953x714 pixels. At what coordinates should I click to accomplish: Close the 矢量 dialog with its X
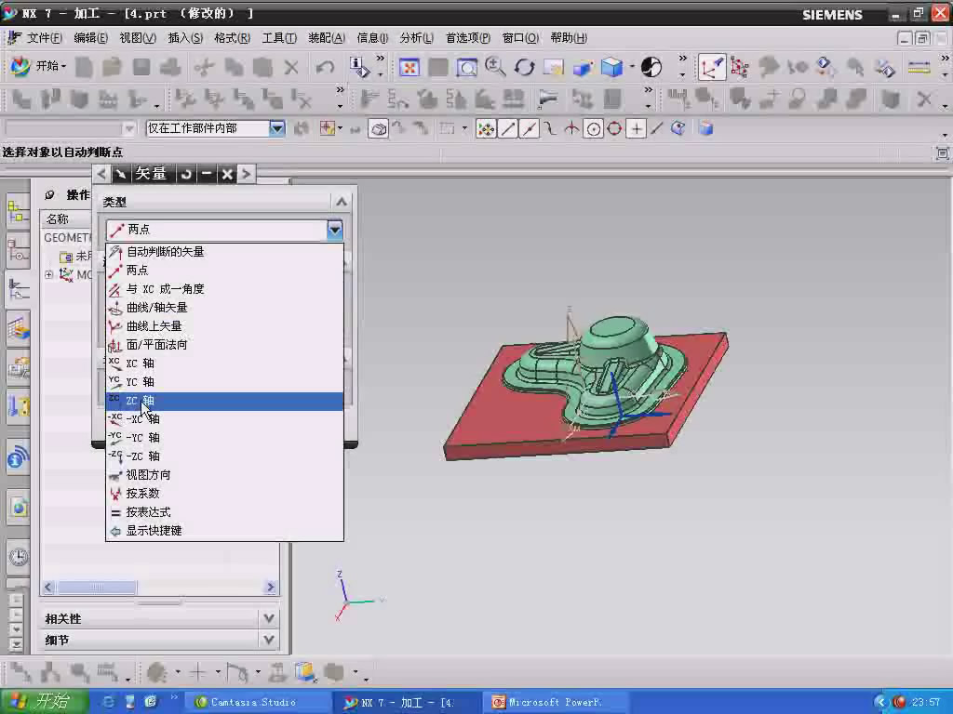(227, 174)
